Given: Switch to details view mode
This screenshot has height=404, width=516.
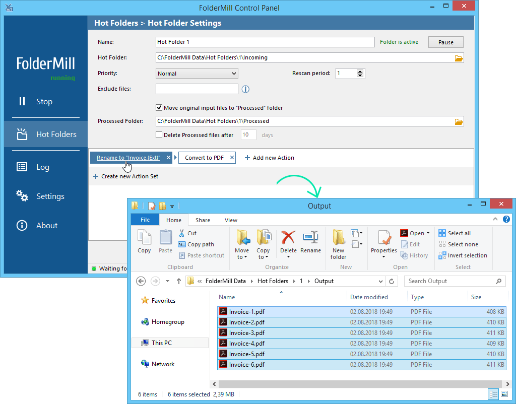Looking at the screenshot, I should tap(493, 394).
